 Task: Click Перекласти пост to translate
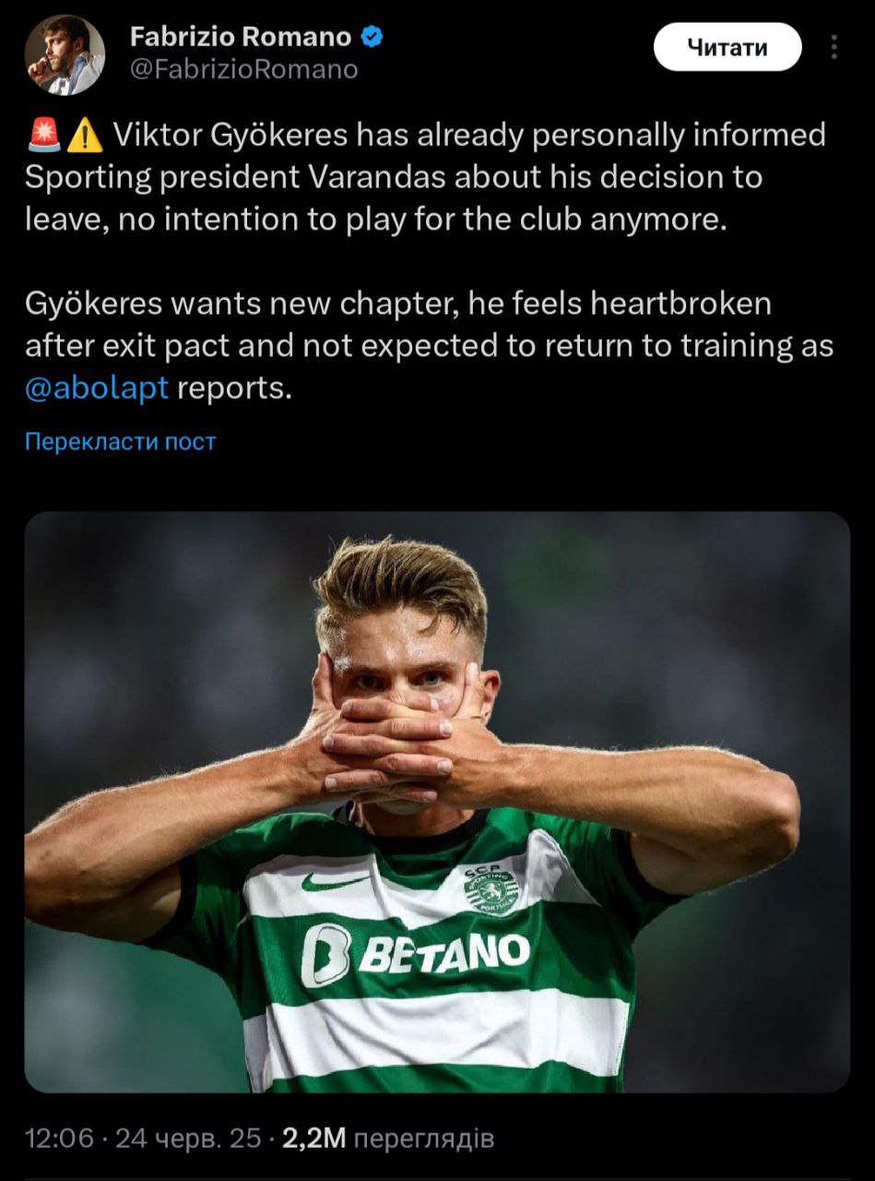click(120, 441)
